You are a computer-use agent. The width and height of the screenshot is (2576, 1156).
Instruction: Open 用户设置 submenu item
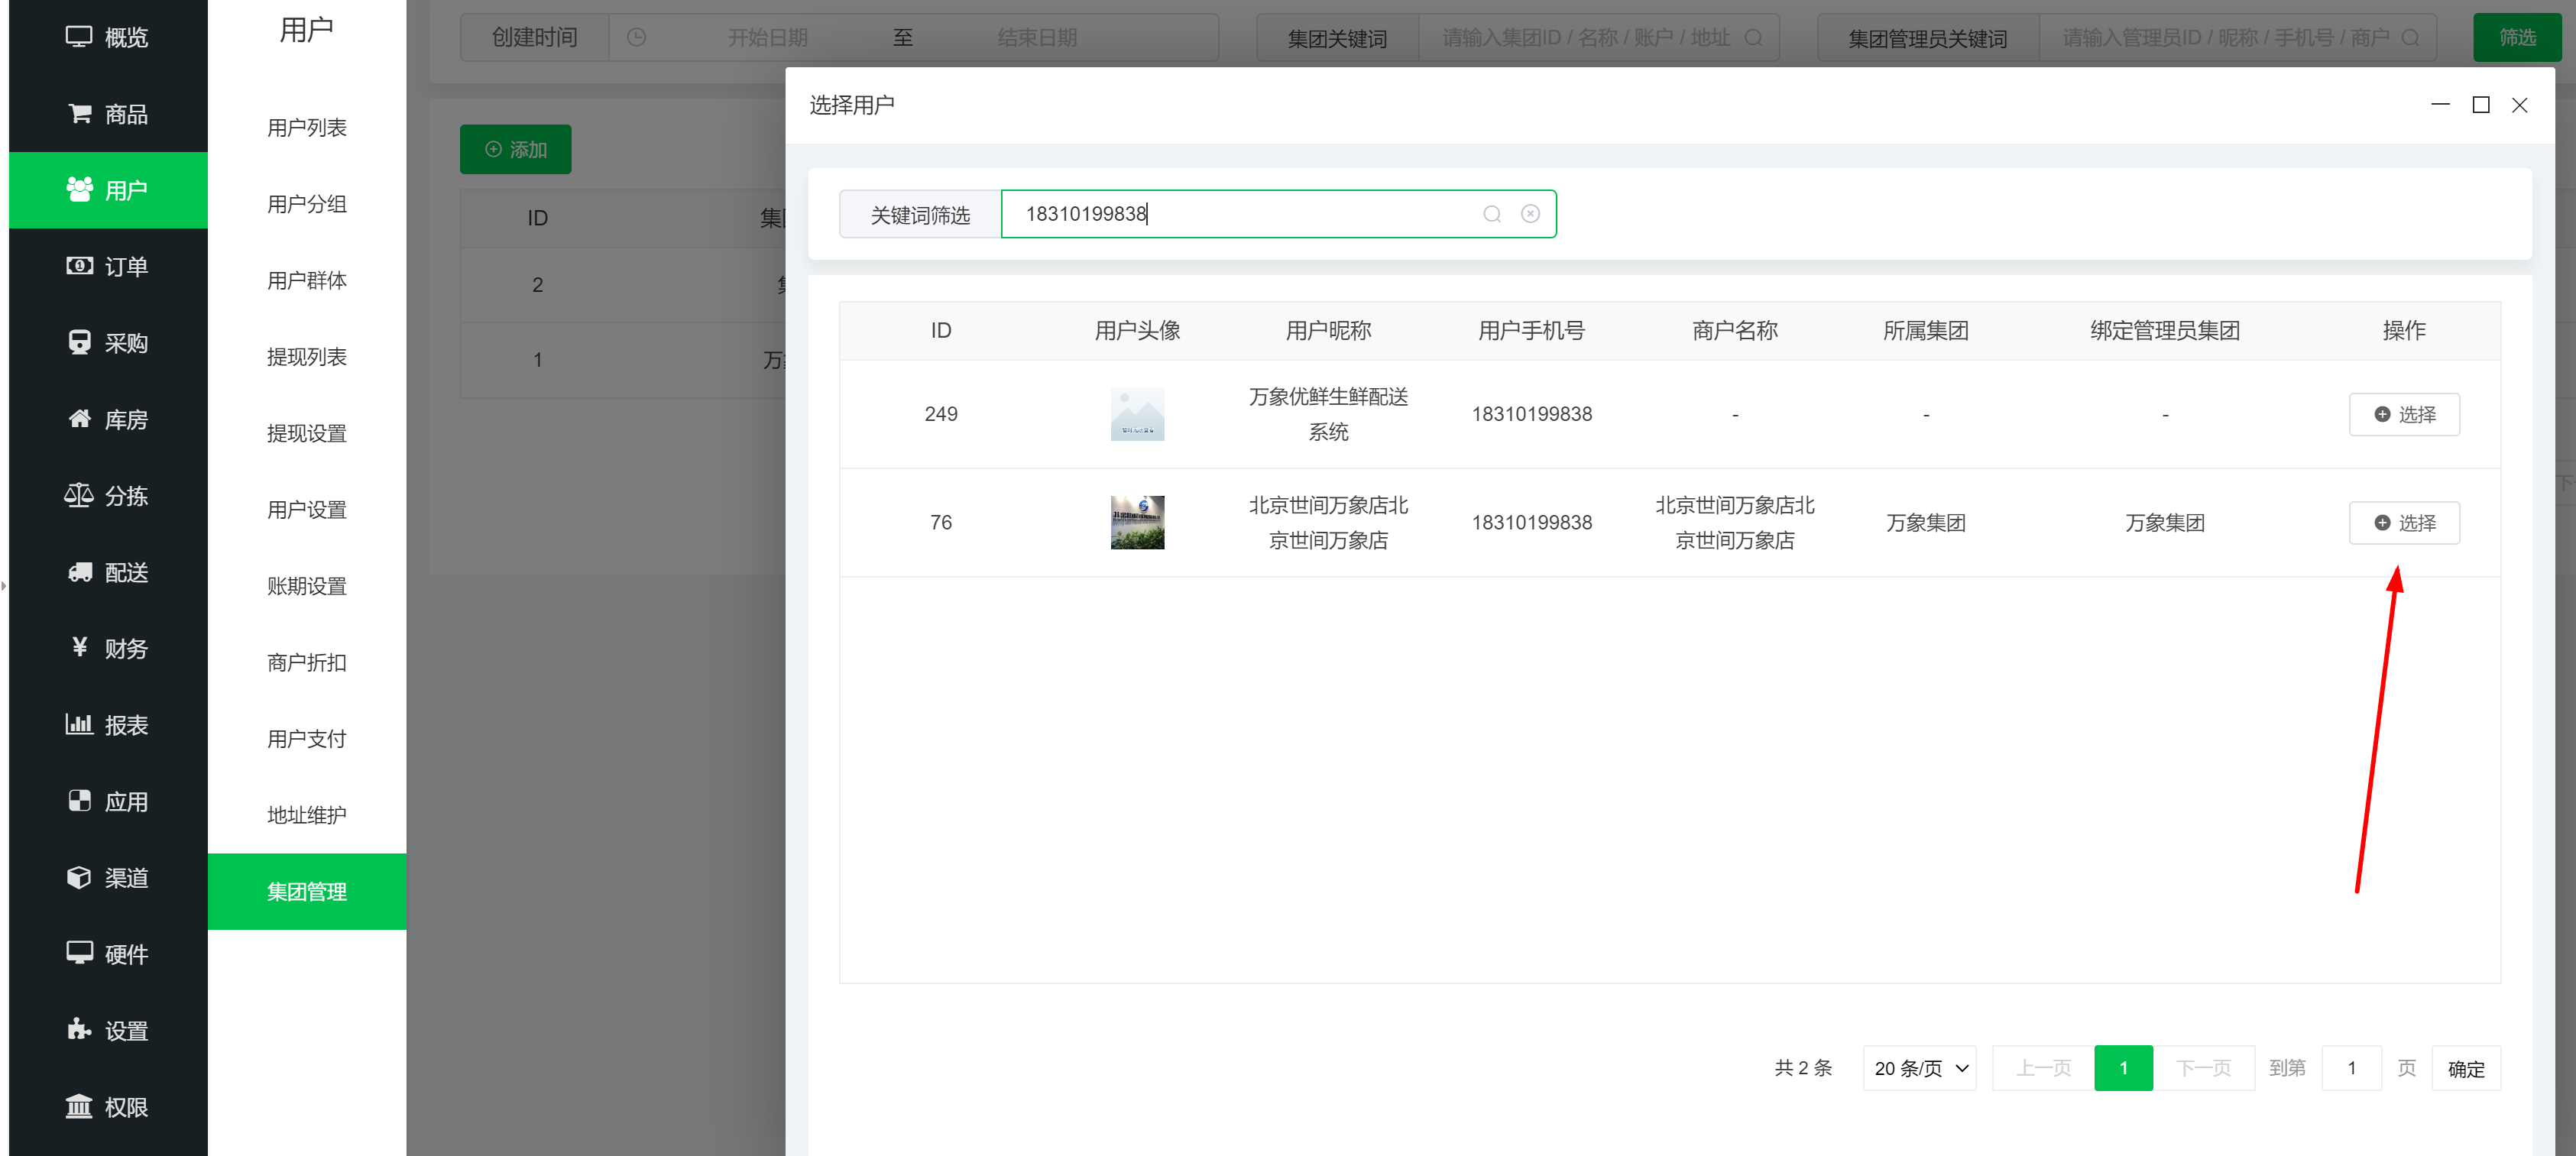tap(306, 510)
